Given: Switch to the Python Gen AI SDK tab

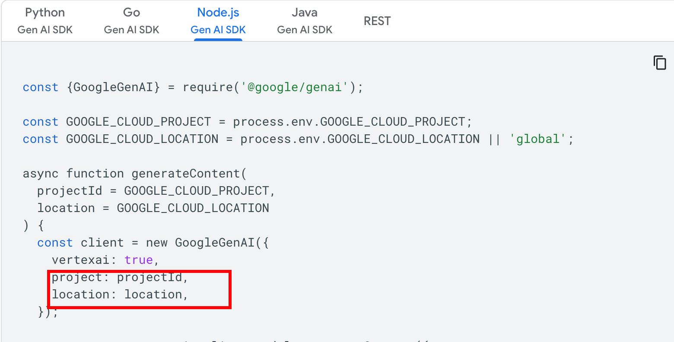Looking at the screenshot, I should 45,21.
